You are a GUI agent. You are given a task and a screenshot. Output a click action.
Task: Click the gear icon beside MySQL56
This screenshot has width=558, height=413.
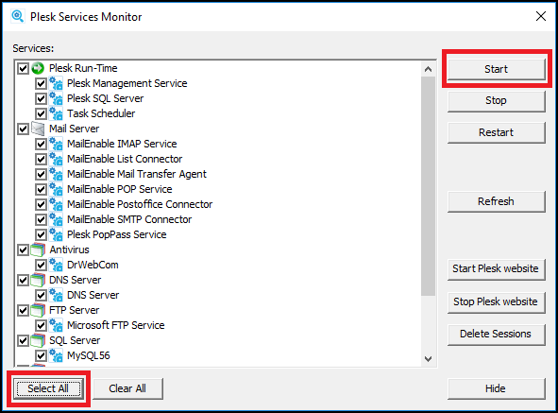point(56,355)
